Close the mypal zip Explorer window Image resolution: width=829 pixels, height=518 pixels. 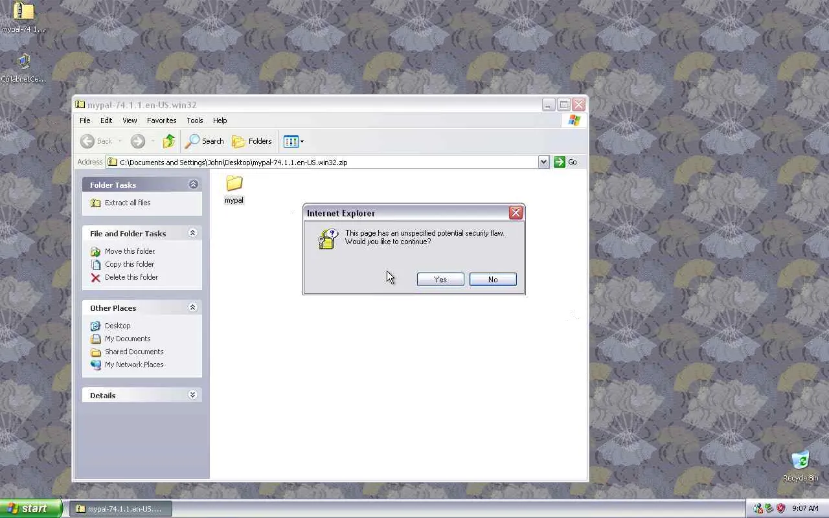coord(578,104)
